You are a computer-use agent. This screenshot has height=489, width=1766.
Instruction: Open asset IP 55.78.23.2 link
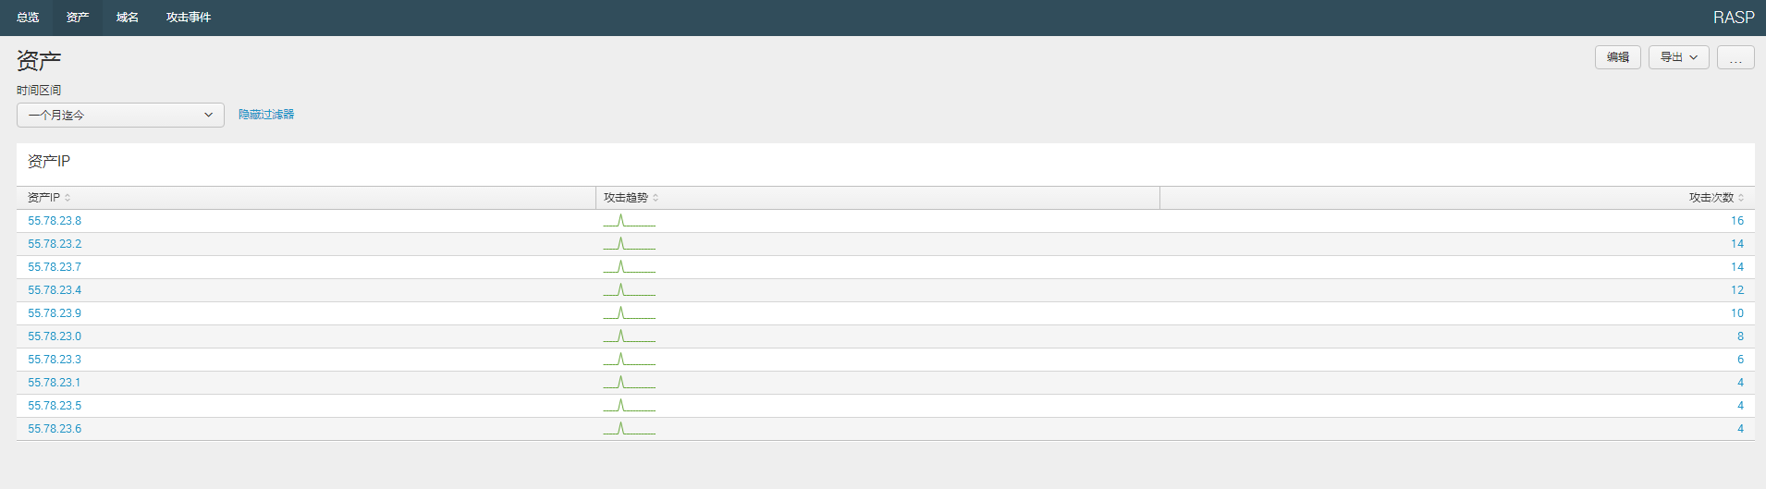55,244
